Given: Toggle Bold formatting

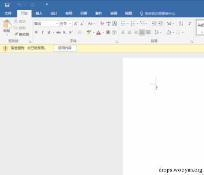Looking at the screenshot, I should 36,33.
